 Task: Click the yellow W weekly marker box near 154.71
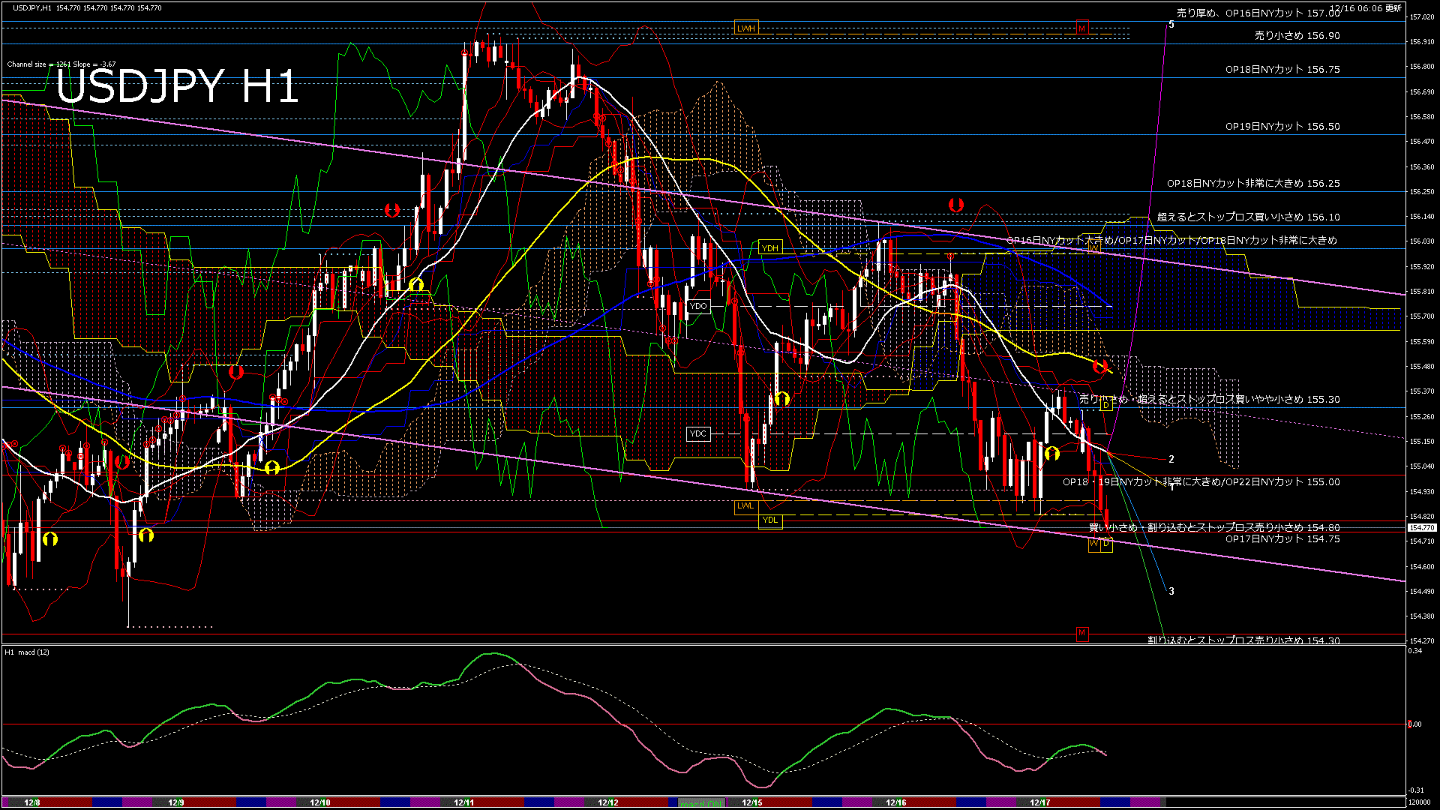click(1094, 544)
